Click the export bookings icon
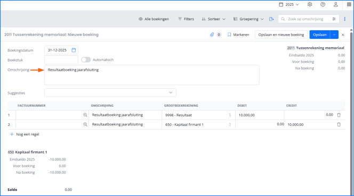The image size is (354, 196). click(271, 19)
